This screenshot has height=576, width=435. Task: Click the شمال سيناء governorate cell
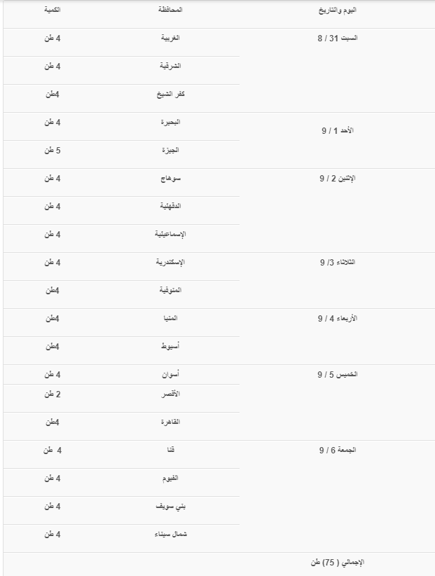coord(171,535)
